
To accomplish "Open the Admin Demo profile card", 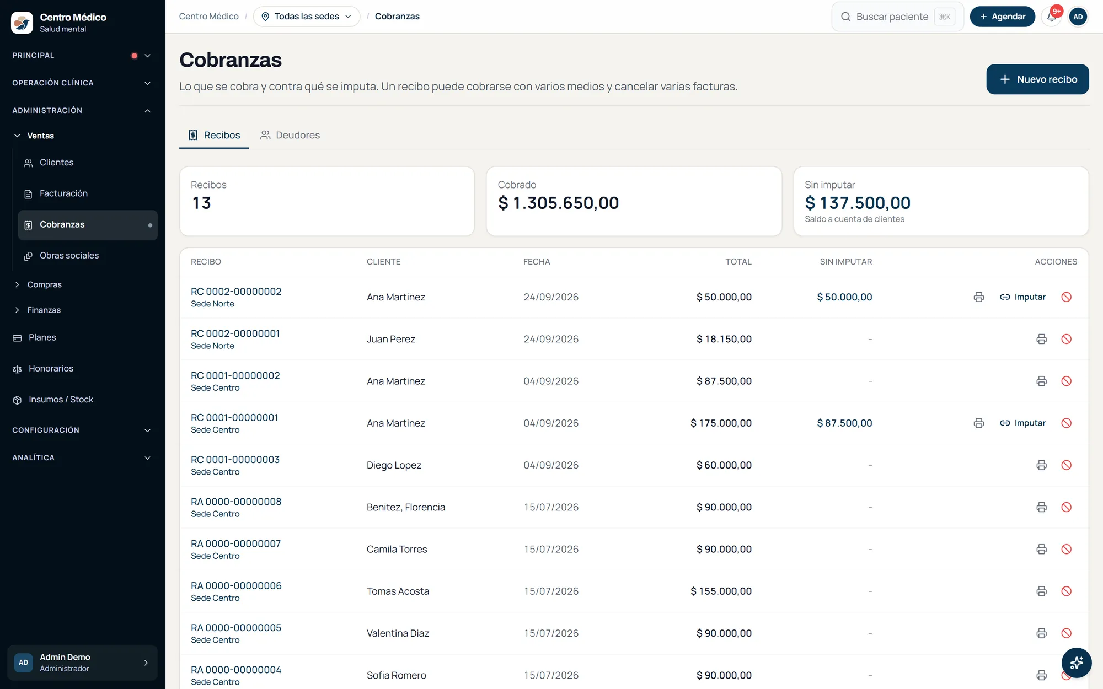I will [x=83, y=663].
